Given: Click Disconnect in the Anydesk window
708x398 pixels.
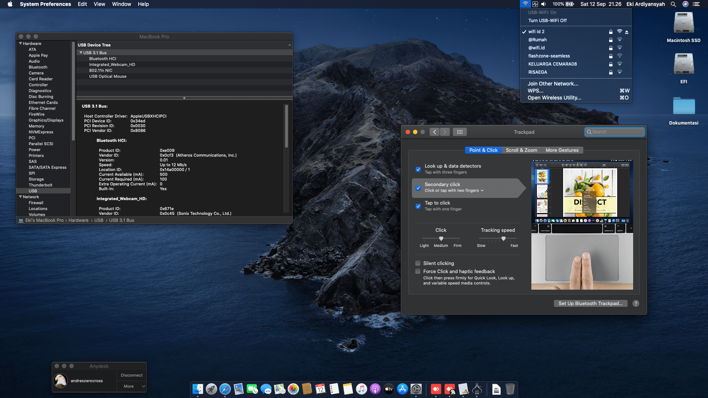Looking at the screenshot, I should pos(132,375).
